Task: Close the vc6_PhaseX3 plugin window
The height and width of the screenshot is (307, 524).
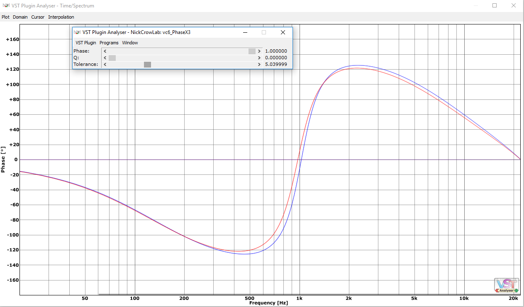Action: point(283,32)
